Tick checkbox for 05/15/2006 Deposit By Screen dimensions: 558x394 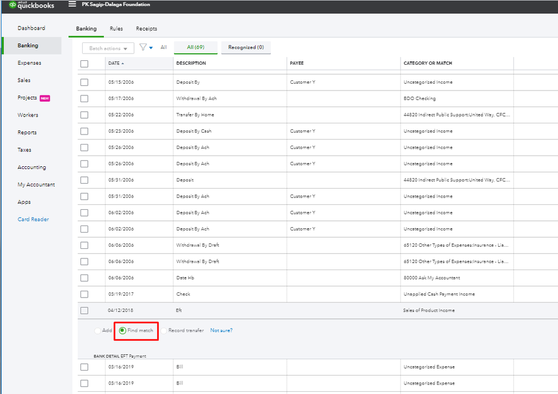84,82
